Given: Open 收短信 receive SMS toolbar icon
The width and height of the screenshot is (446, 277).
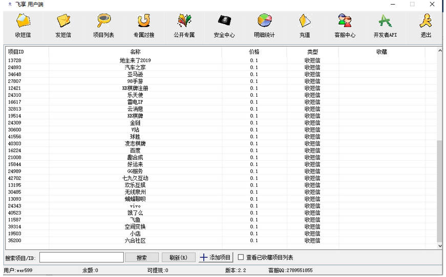Looking at the screenshot, I should (23, 26).
